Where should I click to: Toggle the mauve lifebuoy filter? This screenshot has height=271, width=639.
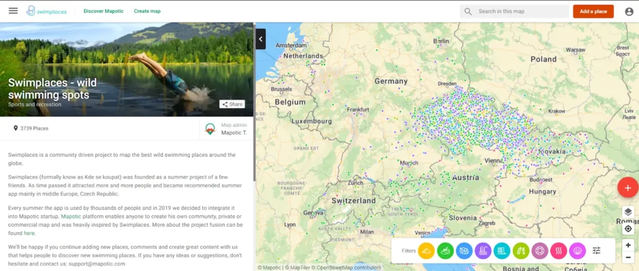coord(540,250)
